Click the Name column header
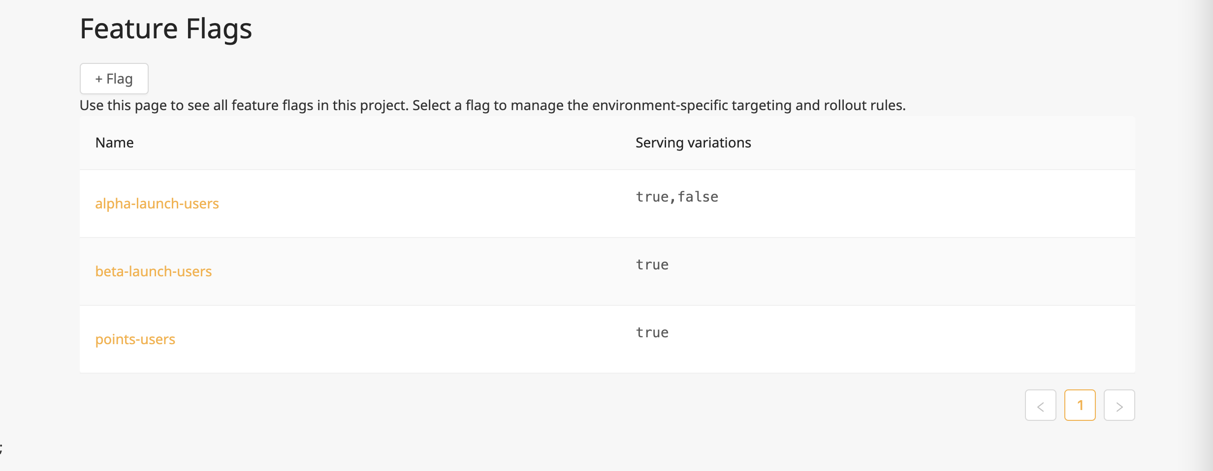The height and width of the screenshot is (471, 1213). pyautogui.click(x=114, y=143)
